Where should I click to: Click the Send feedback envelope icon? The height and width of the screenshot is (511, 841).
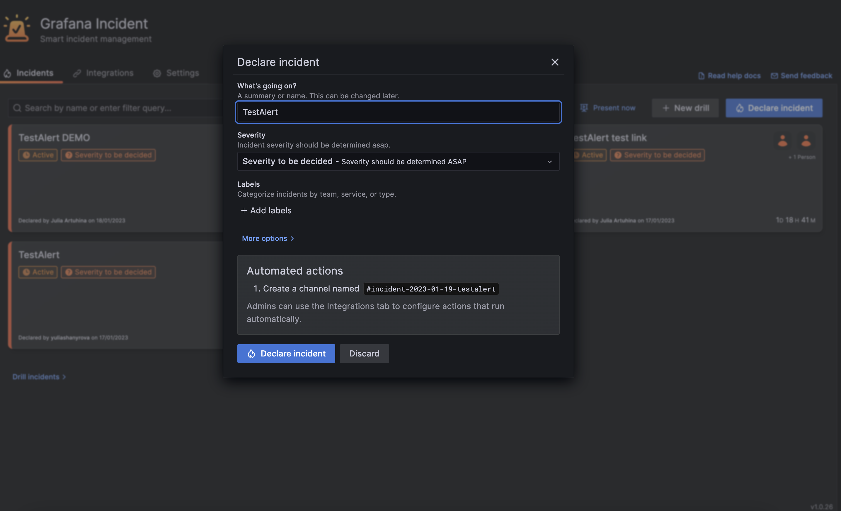pos(775,75)
